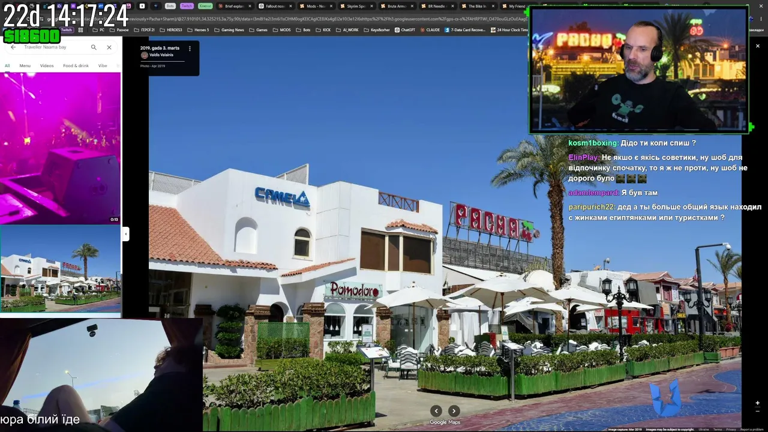The width and height of the screenshot is (768, 432).
Task: Close the Brief explanation browser tab
Action: [249, 6]
